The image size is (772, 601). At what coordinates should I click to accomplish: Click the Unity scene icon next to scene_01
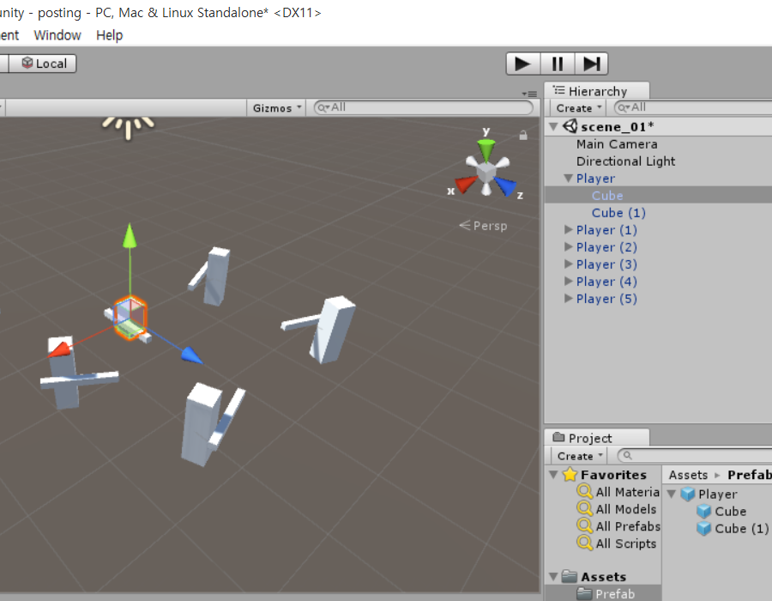pyautogui.click(x=570, y=126)
